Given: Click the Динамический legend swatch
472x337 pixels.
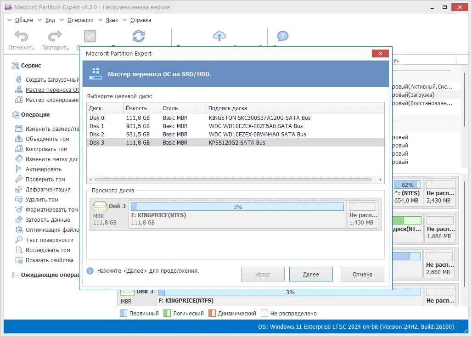Looking at the screenshot, I should pyautogui.click(x=212, y=313).
